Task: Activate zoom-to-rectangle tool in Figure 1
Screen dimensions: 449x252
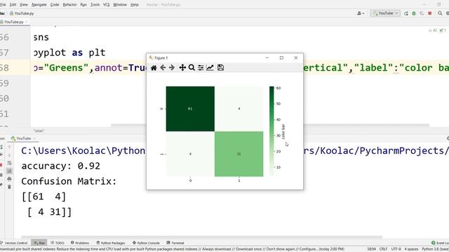Action: coord(192,68)
